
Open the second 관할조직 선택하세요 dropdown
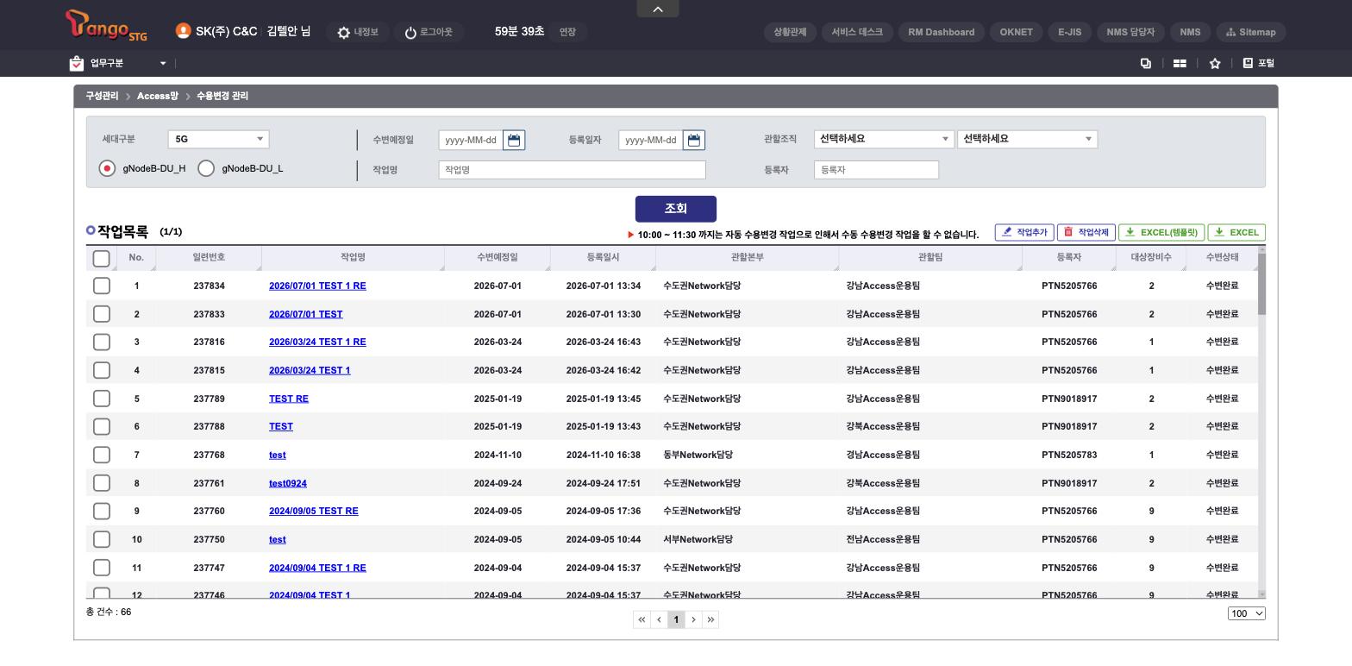point(1027,139)
